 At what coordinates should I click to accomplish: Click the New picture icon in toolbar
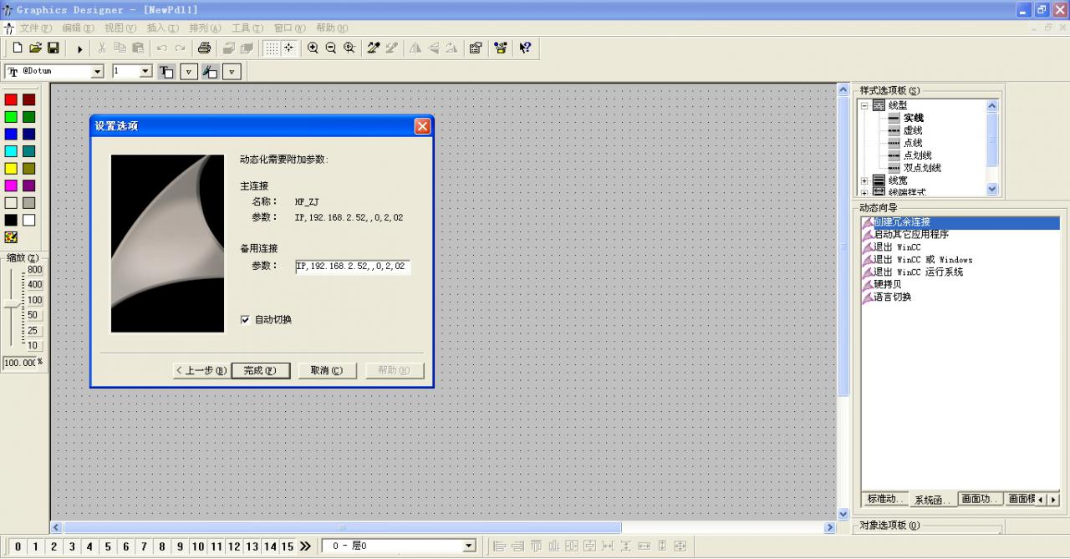pos(18,48)
